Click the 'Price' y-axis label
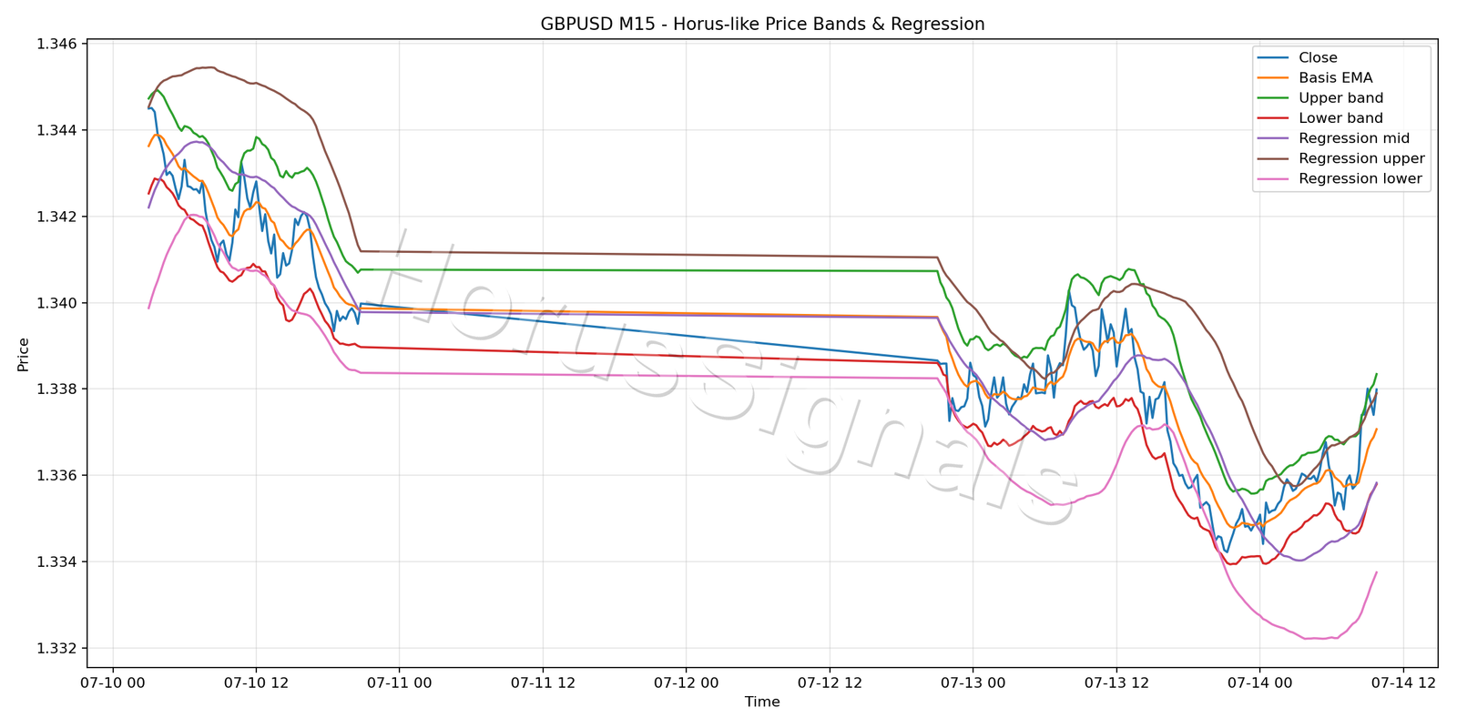 pyautogui.click(x=24, y=355)
